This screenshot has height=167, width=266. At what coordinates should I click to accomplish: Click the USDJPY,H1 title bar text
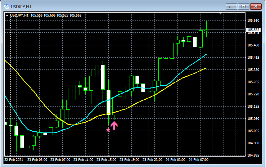pyautogui.click(x=21, y=7)
